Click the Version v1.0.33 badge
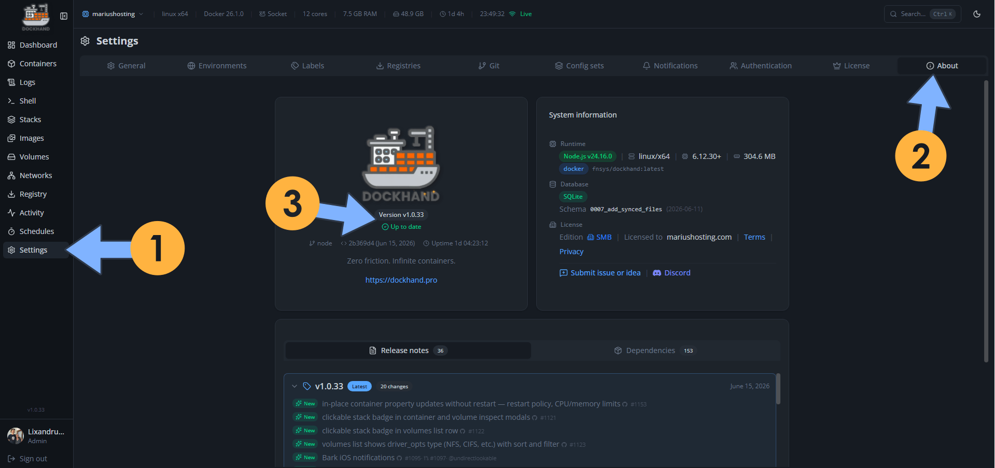This screenshot has width=995, height=468. tap(401, 215)
